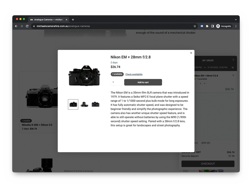Open the Chrome three-dot menu
Screen dimensions: 251x188
point(236,26)
